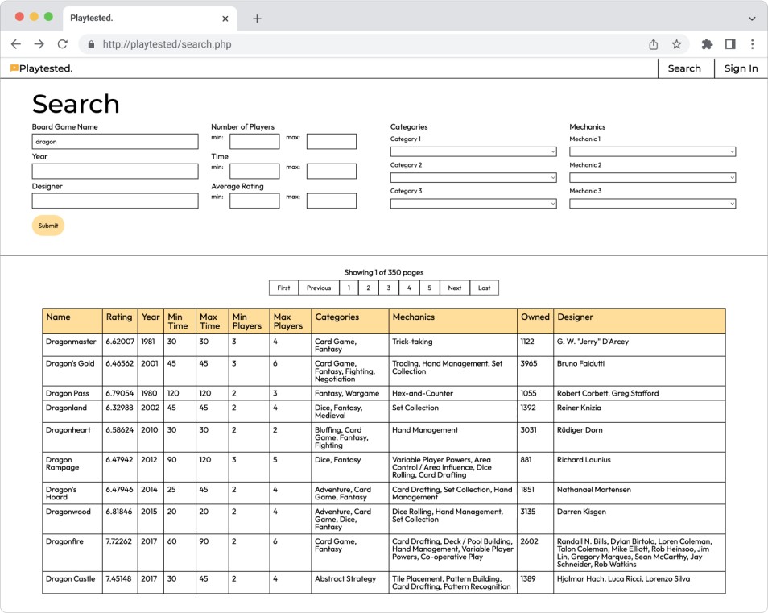Viewport: 768px width, 613px height.
Task: Expand the Mechanic 2 dropdown
Action: pyautogui.click(x=652, y=177)
